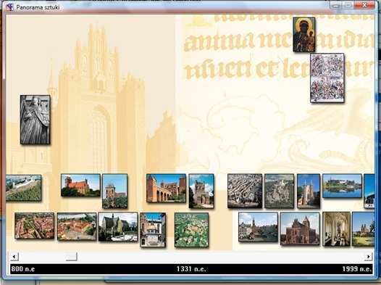The width and height of the screenshot is (381, 285).
Task: Open the red brick castle thumbnail in the upper row
Action: (x=80, y=185)
